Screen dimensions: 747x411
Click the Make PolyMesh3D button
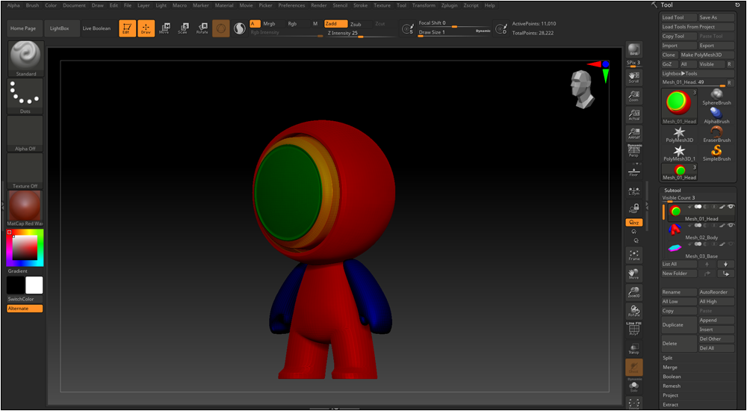tap(701, 55)
